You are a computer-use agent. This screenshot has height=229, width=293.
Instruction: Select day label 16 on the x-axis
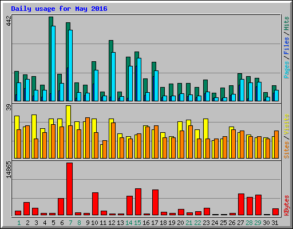point(146,223)
